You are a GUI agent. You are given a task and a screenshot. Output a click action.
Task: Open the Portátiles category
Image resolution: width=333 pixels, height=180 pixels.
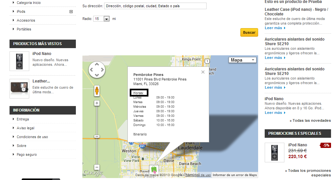(24, 29)
